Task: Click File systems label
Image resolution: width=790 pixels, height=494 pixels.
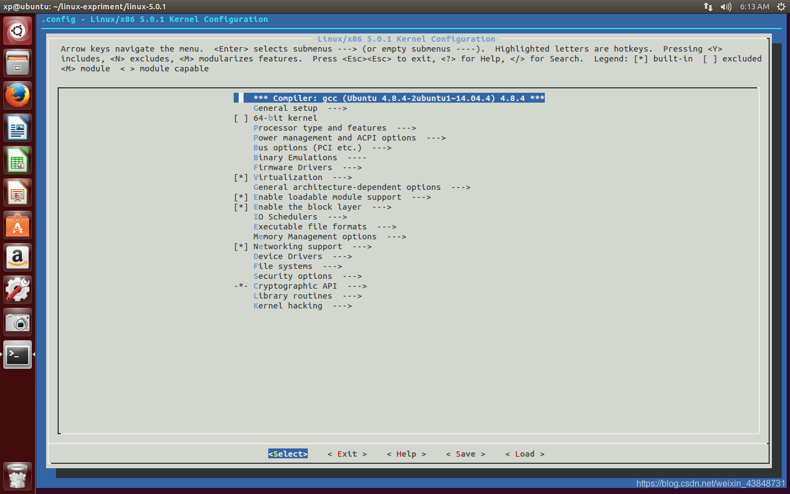Action: coord(283,266)
